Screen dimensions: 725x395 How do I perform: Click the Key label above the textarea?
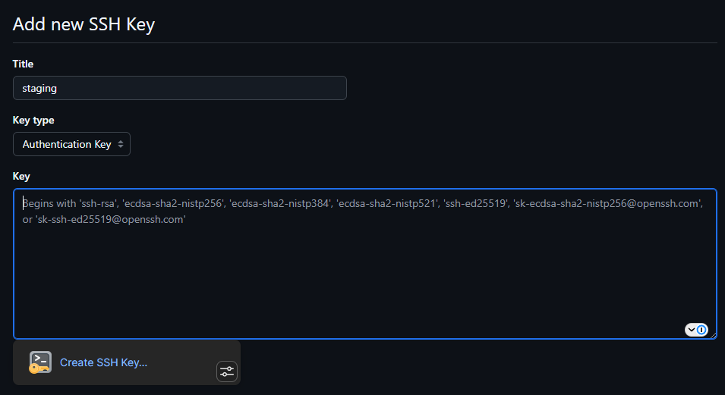[x=21, y=176]
